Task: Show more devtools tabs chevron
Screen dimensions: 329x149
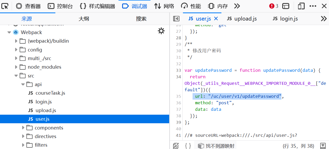Action: pos(237,6)
